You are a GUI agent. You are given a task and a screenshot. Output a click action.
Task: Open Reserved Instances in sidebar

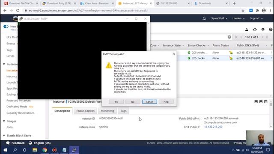[18, 101]
